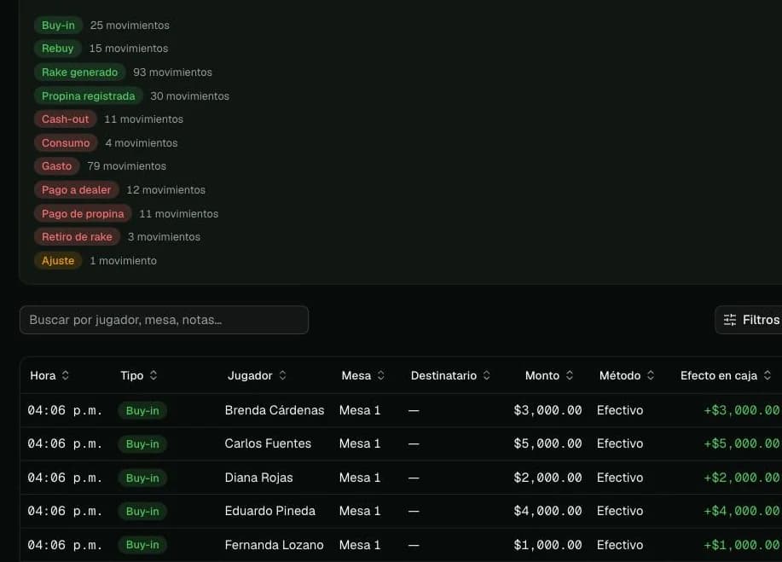Select the Gasto badge
Image resolution: width=782 pixels, height=562 pixels.
pyautogui.click(x=56, y=166)
